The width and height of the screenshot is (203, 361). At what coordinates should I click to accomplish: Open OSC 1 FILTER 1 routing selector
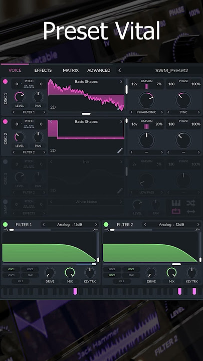29,112
